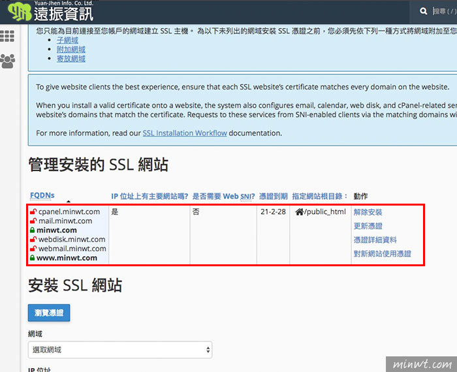
Task: Focus the search field in the header
Action: tap(445, 11)
